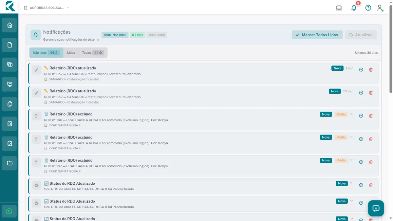Open the help question mark icon
The height and width of the screenshot is (221, 393).
[368, 8]
